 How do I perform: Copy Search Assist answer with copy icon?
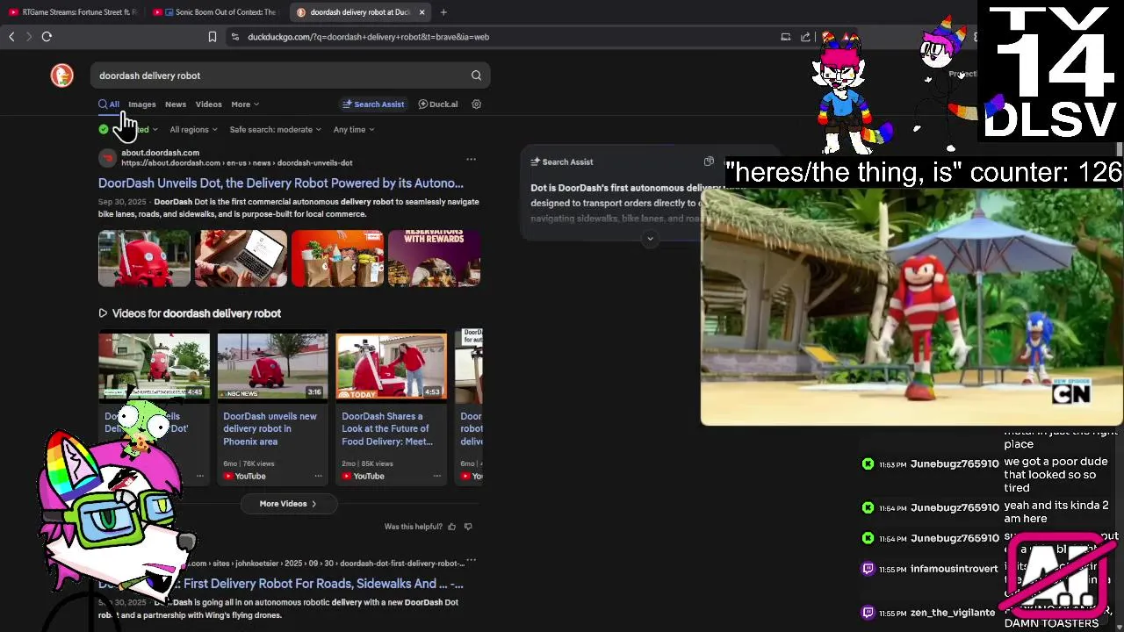pyautogui.click(x=709, y=162)
